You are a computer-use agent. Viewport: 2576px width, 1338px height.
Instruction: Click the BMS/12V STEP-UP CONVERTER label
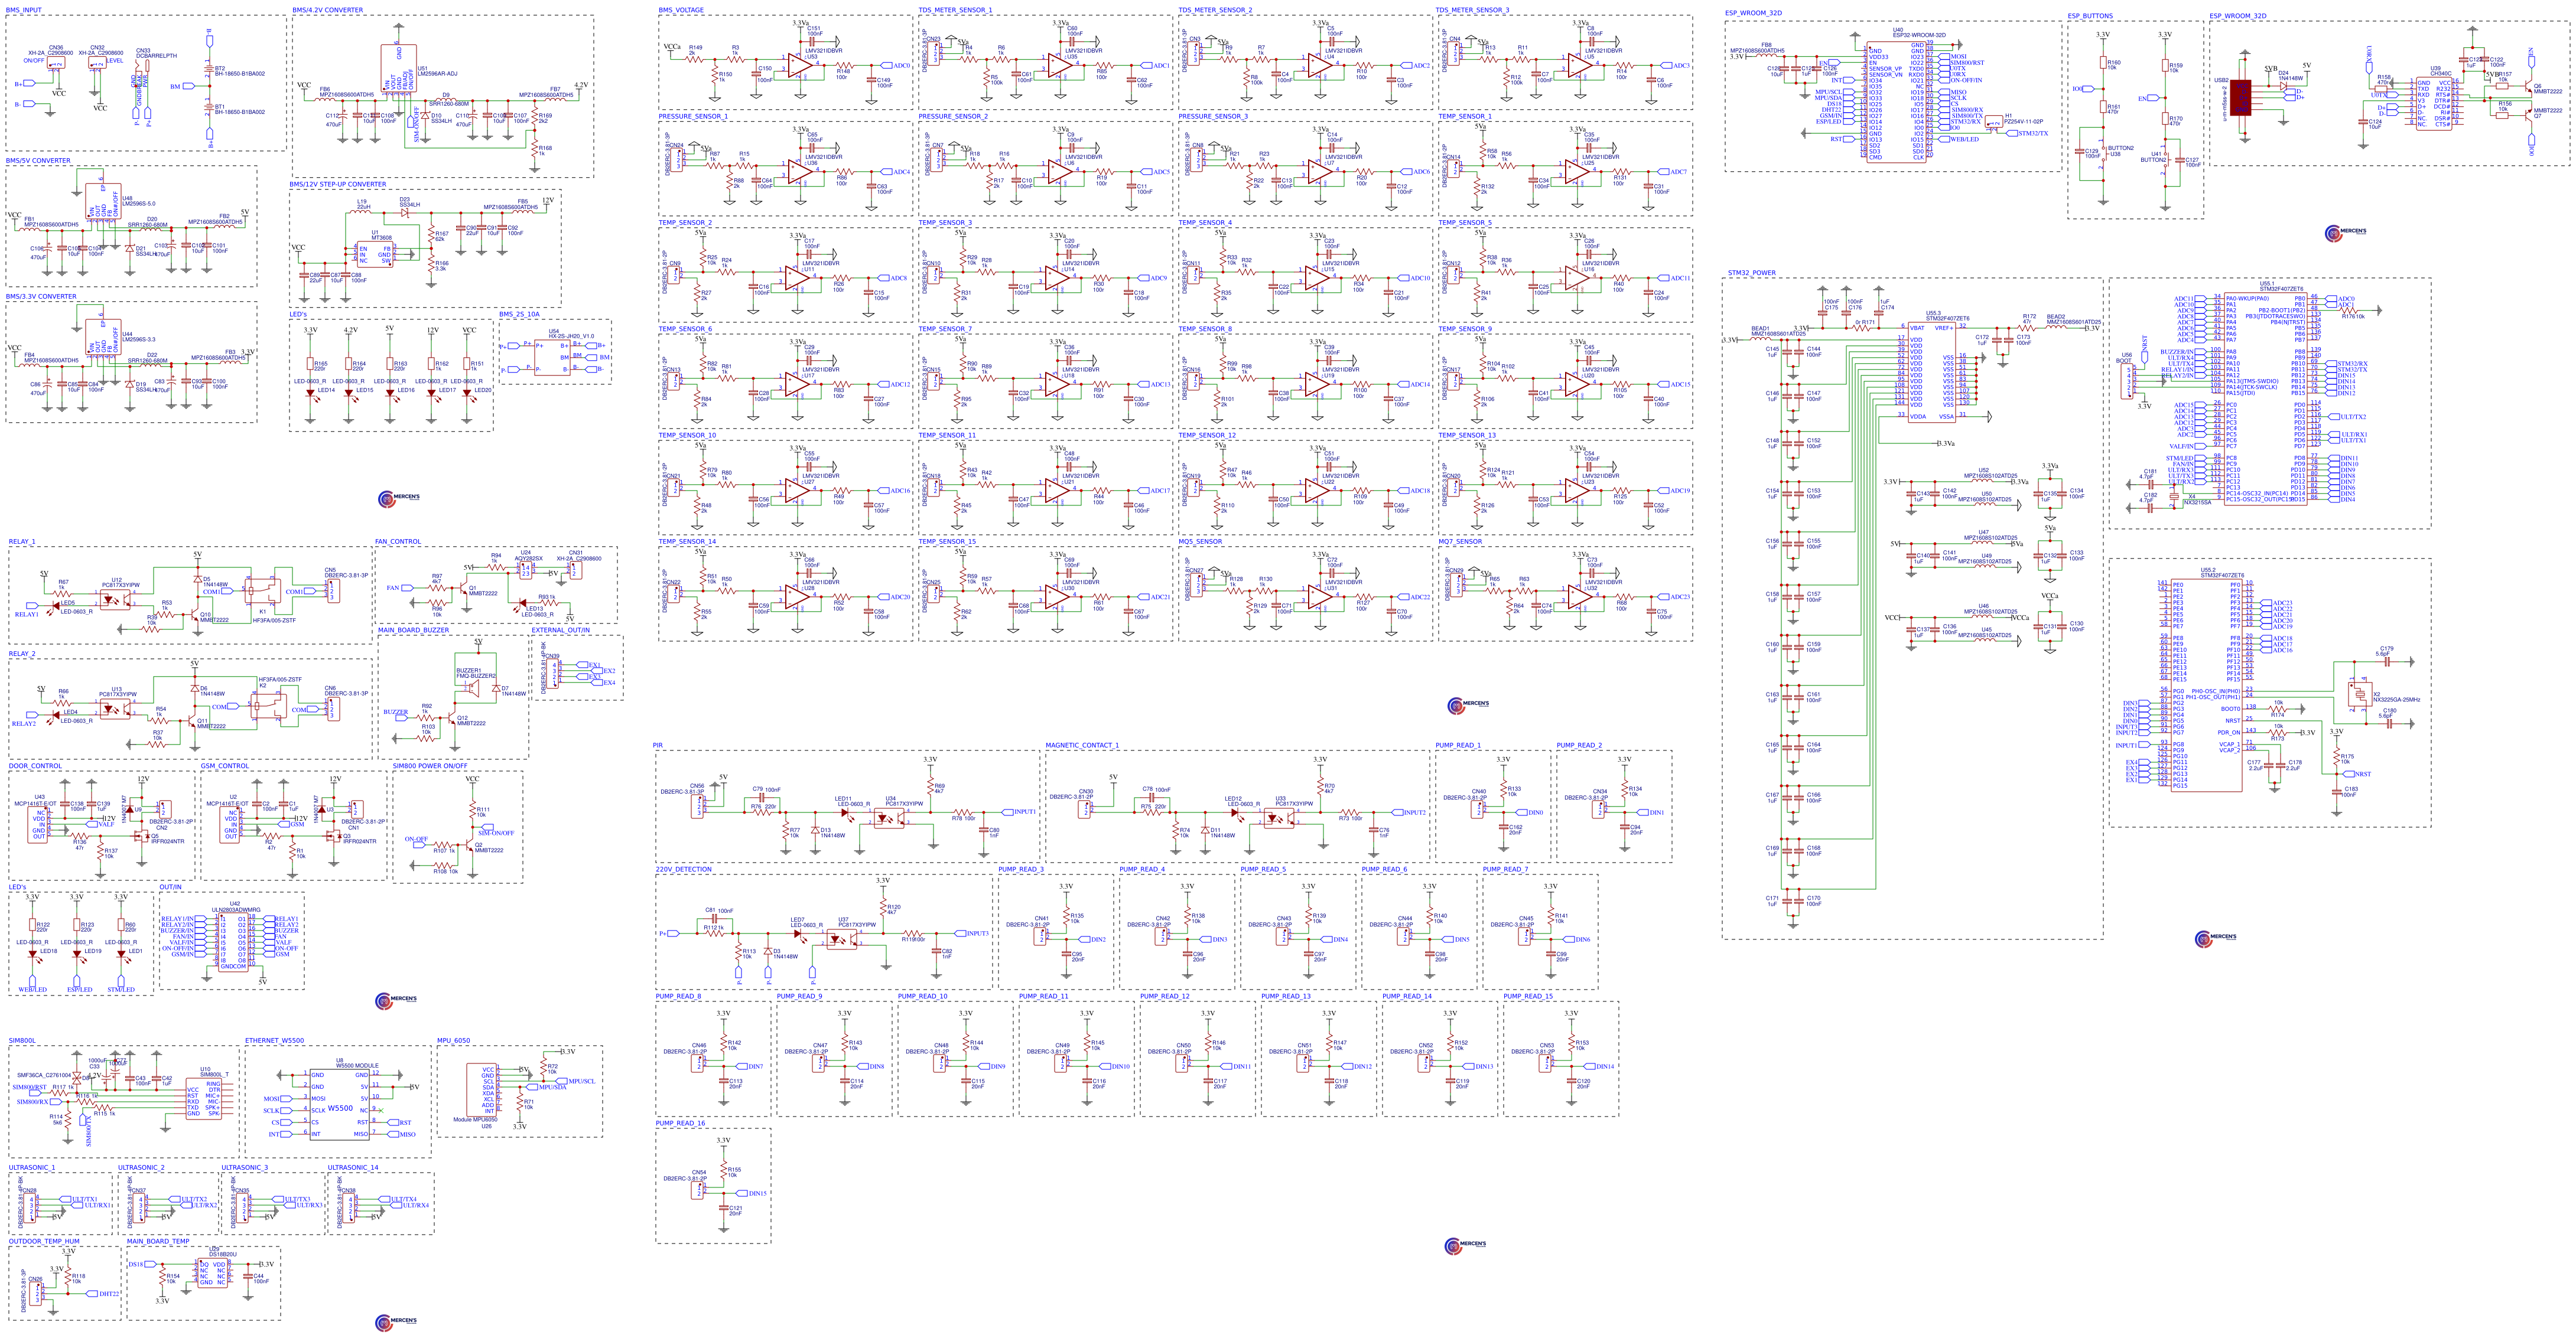pos(338,184)
